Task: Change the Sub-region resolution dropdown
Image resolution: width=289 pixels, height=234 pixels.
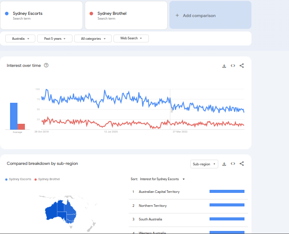Action: [x=204, y=164]
